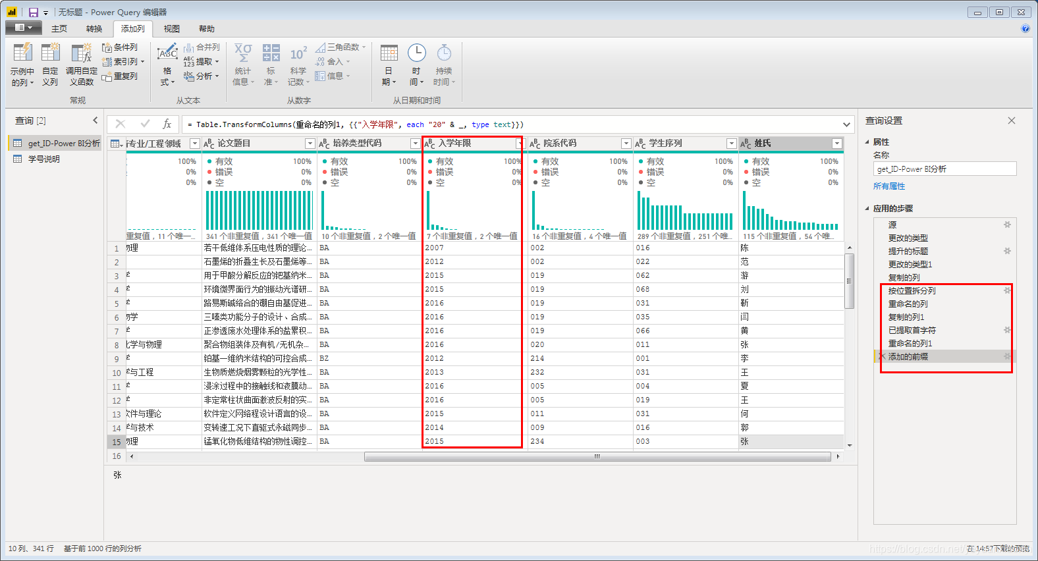The width and height of the screenshot is (1038, 561).
Task: Click the Invoke Custom Function (调用自定义函数) icon
Action: (x=82, y=53)
